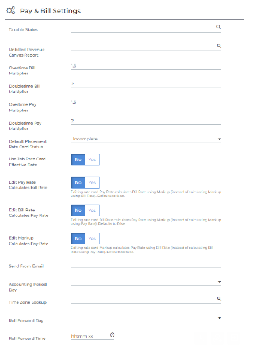This screenshot has height=355, width=256.
Task: Click the Overtime Bill Multiplier field
Action: (146, 66)
